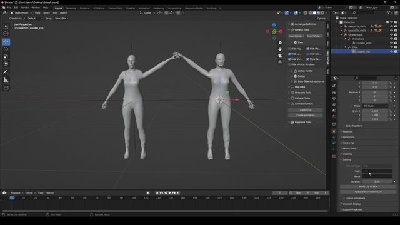
Task: Toggle the Hide Ver... checkbox
Action: (x=289, y=59)
